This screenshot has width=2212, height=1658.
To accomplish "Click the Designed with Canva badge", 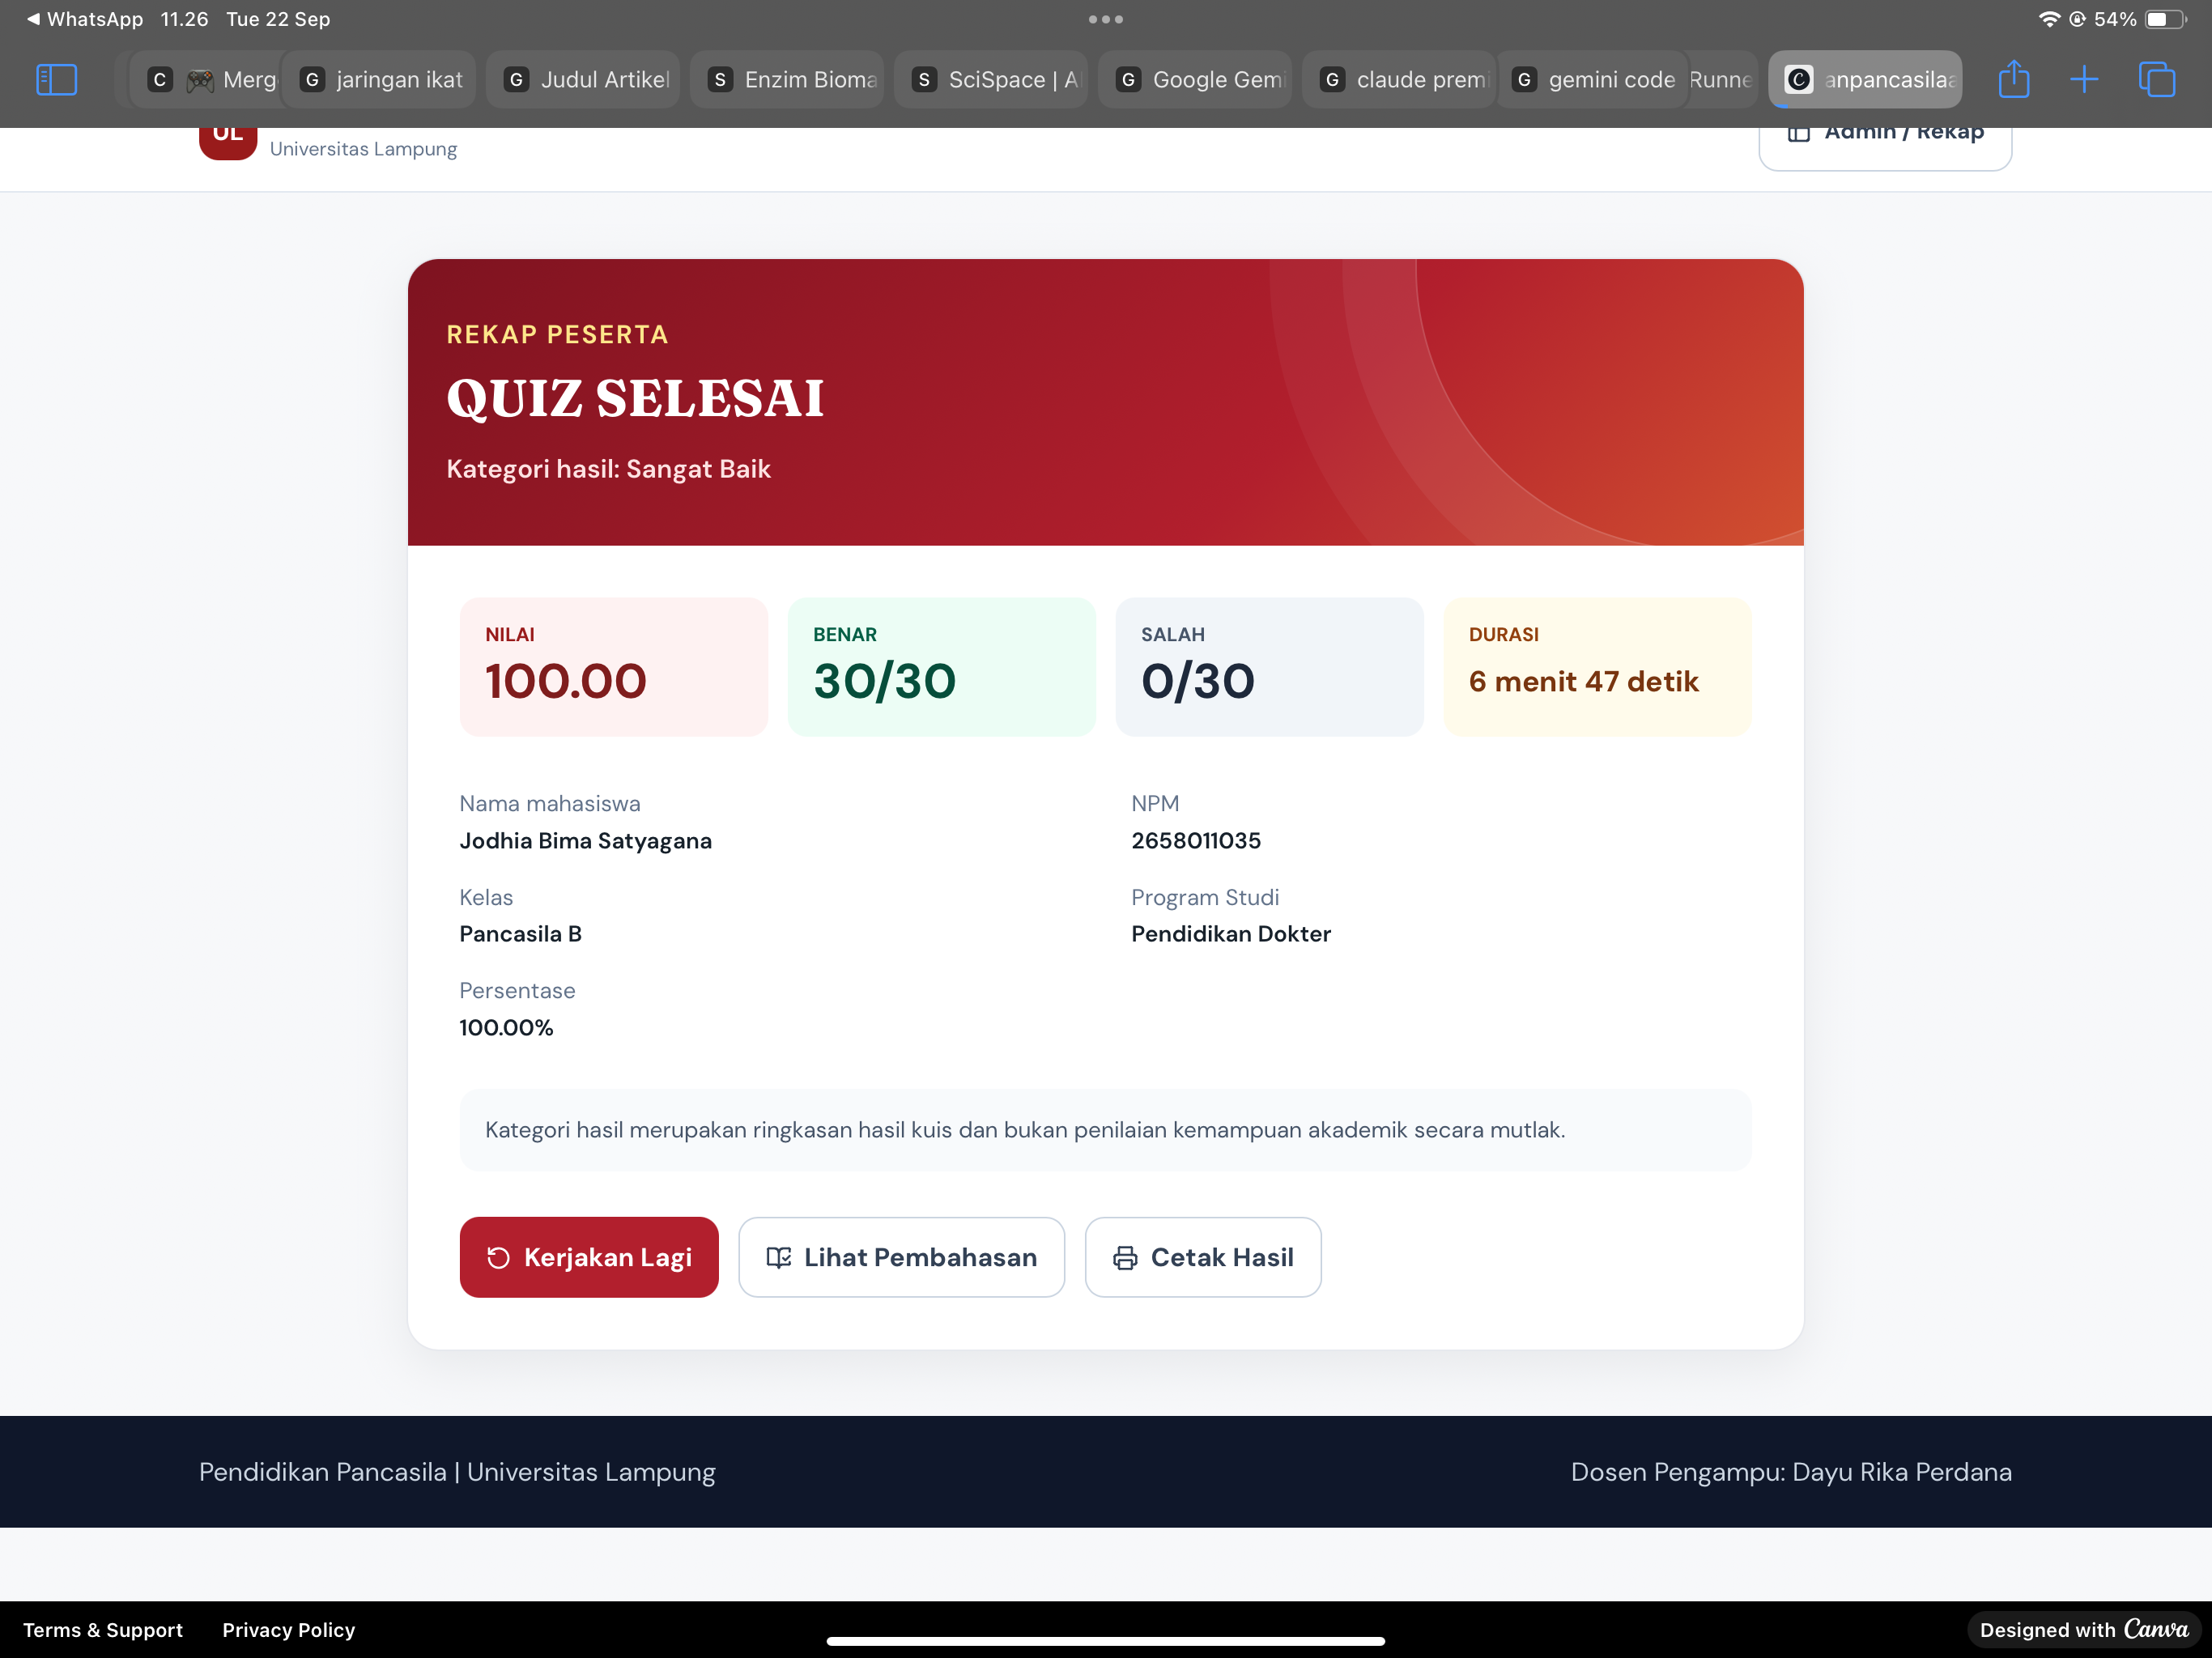I will pyautogui.click(x=2084, y=1630).
